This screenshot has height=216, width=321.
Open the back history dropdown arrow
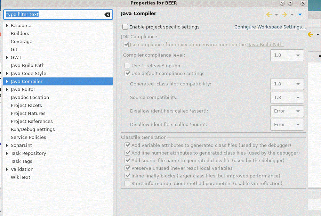(x=276, y=15)
